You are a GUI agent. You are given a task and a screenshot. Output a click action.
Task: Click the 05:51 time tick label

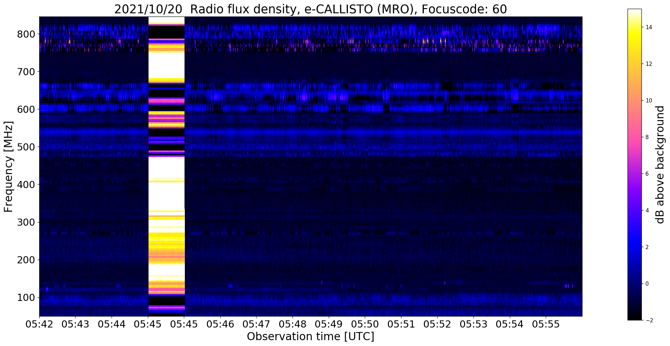pyautogui.click(x=401, y=324)
